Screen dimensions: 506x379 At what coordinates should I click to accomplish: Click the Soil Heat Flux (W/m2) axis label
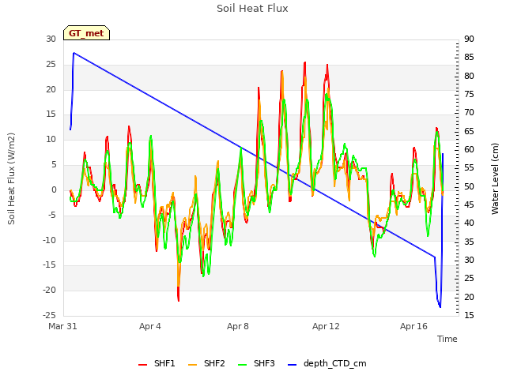click(x=11, y=179)
